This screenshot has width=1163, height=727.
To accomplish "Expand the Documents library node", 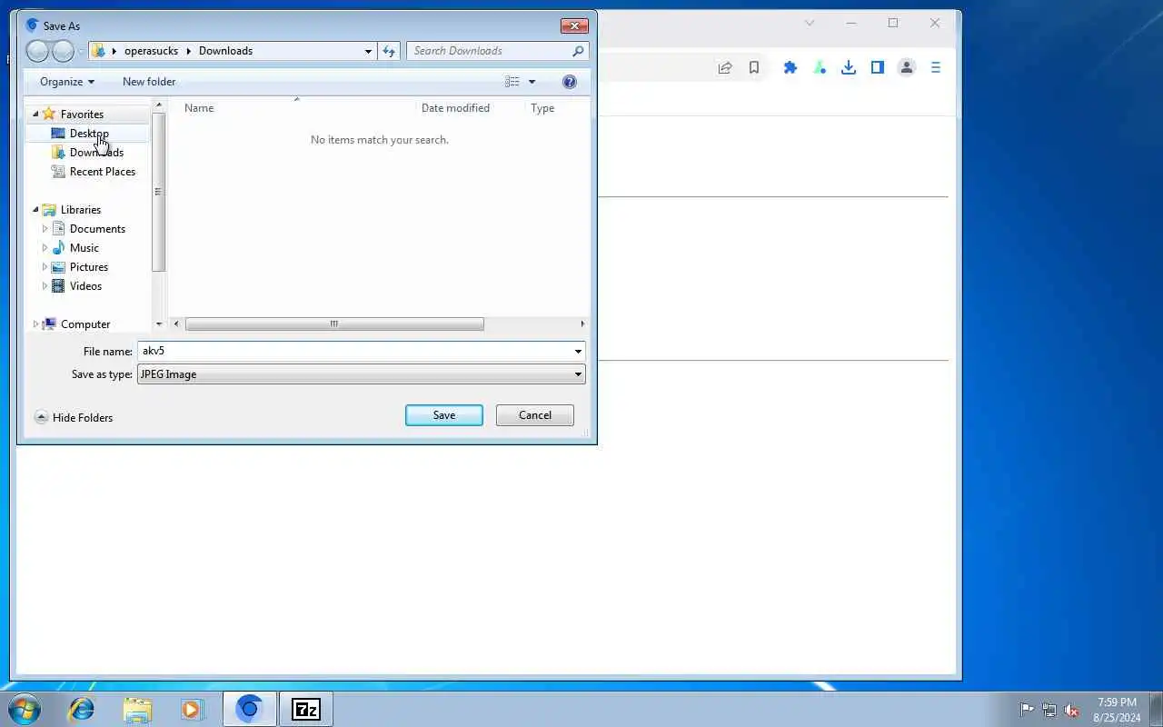I will pos(45,229).
